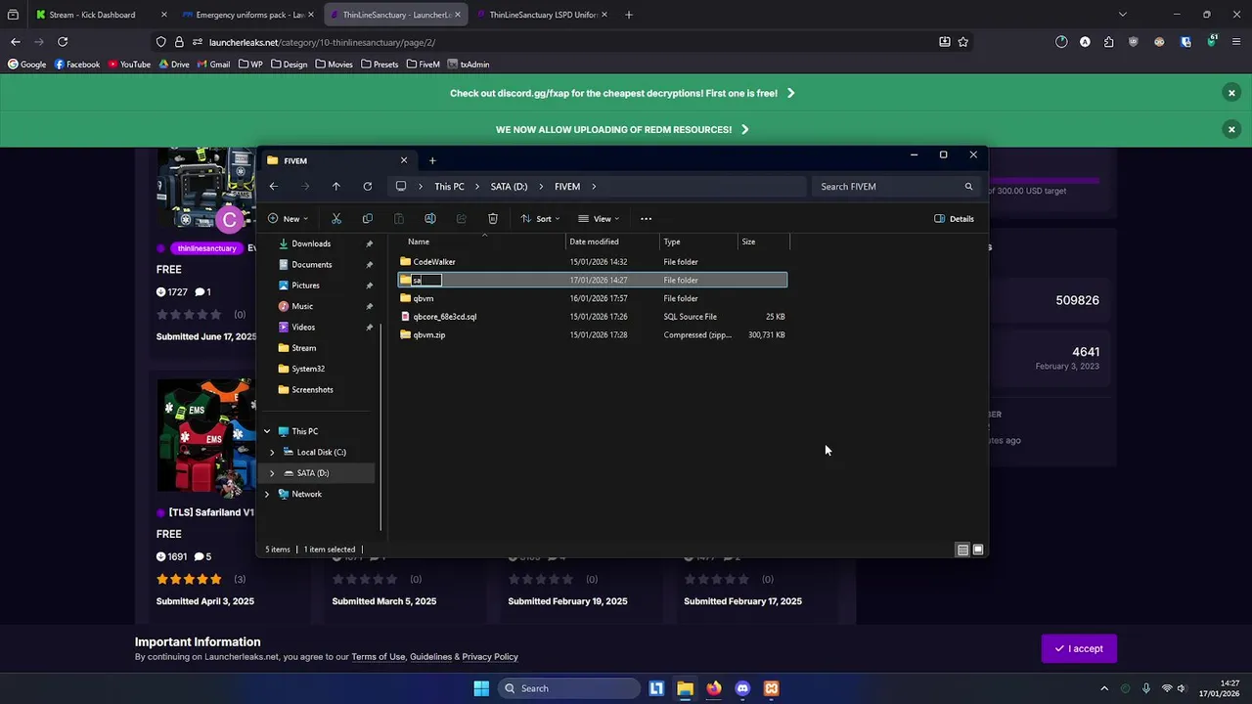Click the Firefox address bar URL

[x=323, y=42]
